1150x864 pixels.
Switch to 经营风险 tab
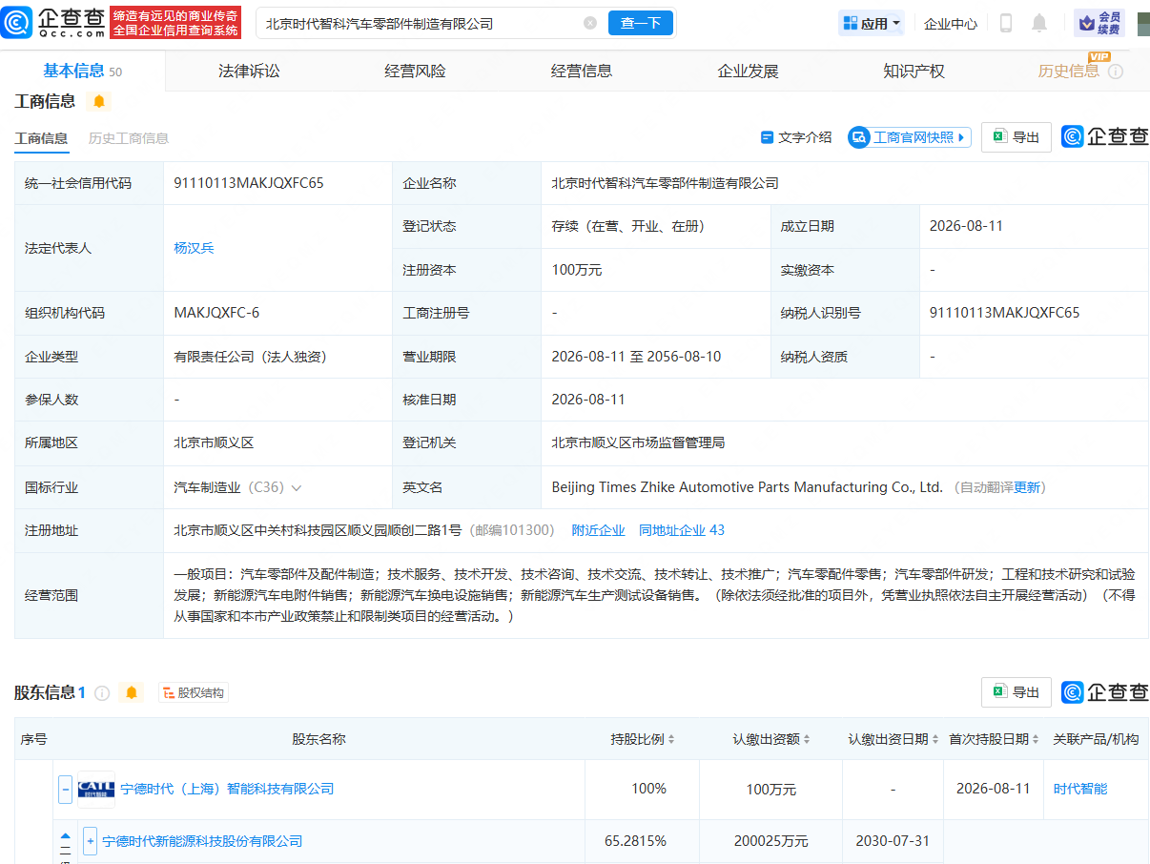tap(415, 71)
